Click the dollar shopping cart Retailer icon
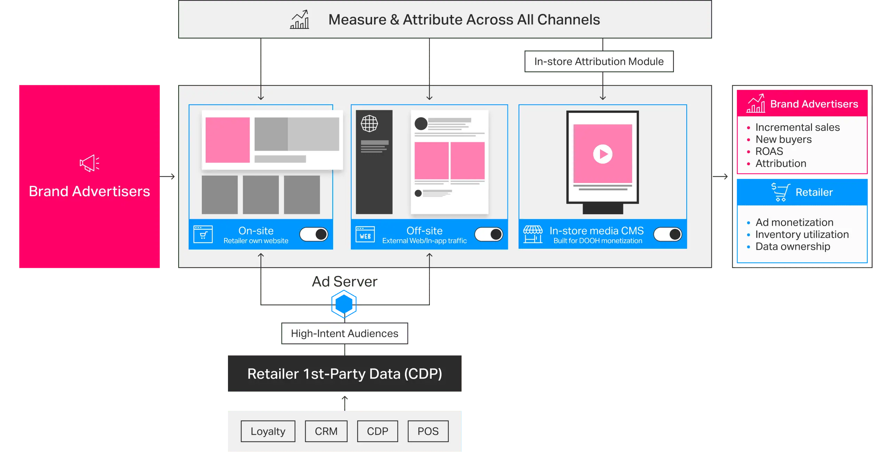Viewport: 891px width, 471px height. click(x=780, y=192)
